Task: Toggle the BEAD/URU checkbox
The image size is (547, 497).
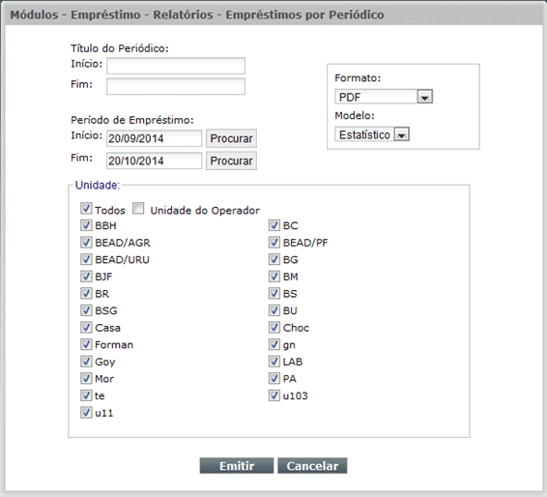Action: coord(86,259)
